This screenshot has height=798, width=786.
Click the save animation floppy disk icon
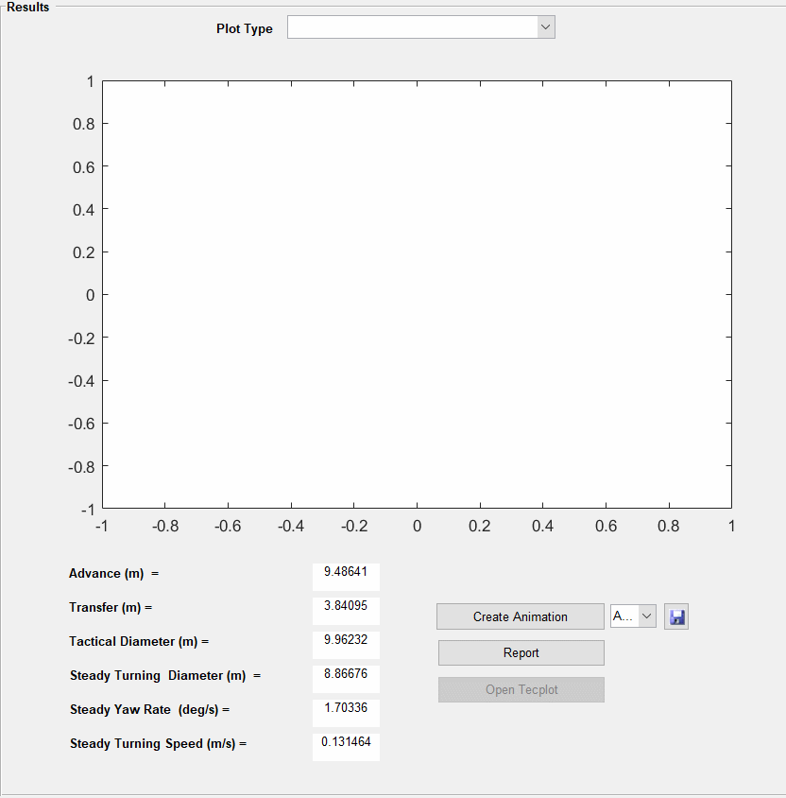pos(675,616)
